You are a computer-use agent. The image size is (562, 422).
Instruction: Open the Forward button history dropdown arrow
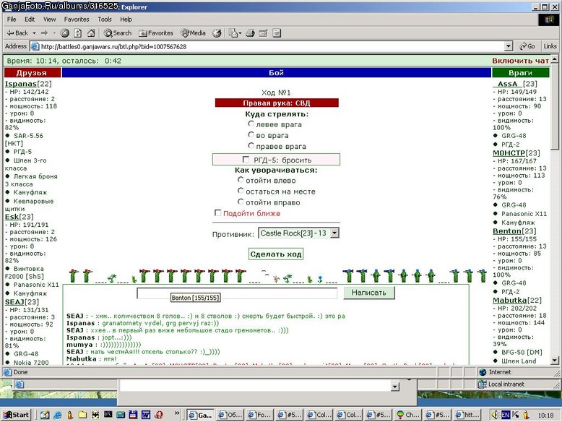tap(54, 33)
